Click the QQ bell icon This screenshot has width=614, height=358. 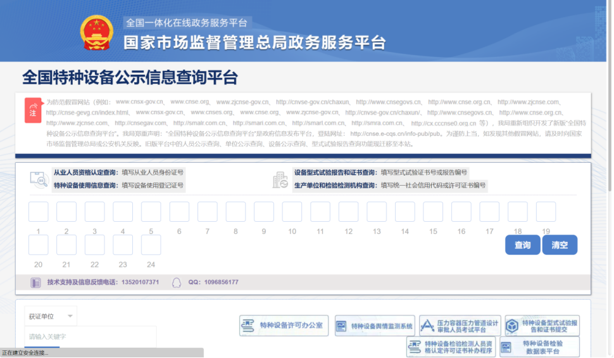click(x=177, y=283)
